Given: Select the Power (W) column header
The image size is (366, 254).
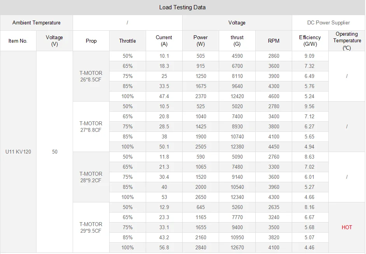Looking at the screenshot, I should click(x=200, y=41).
